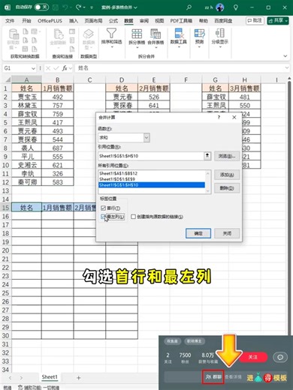Click the 关闭 Close button in dialog
The width and height of the screenshot is (293, 390).
pyautogui.click(x=227, y=233)
